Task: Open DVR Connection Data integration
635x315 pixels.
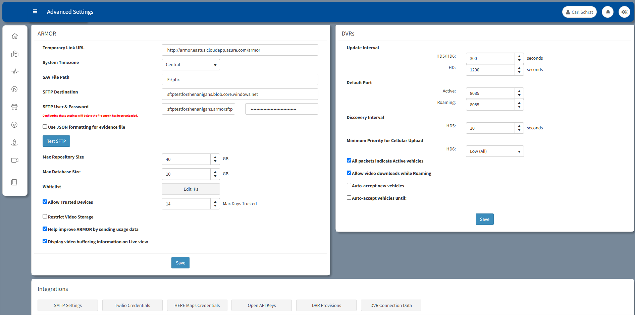Action: click(391, 305)
